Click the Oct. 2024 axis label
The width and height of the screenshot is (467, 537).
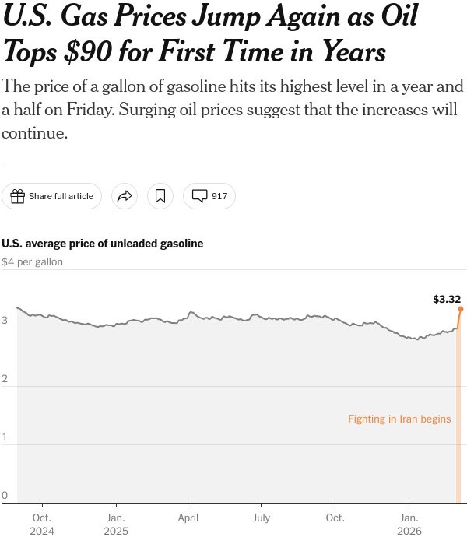point(42,524)
